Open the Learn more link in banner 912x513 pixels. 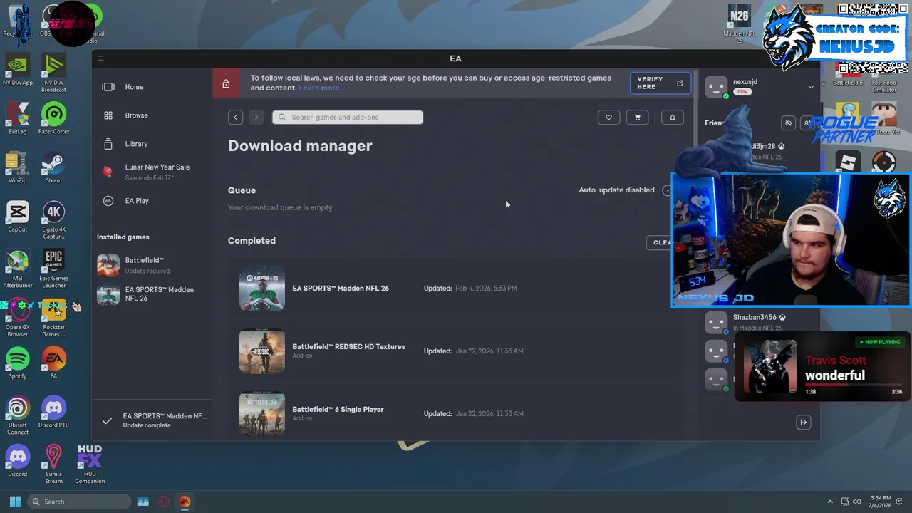tap(319, 88)
